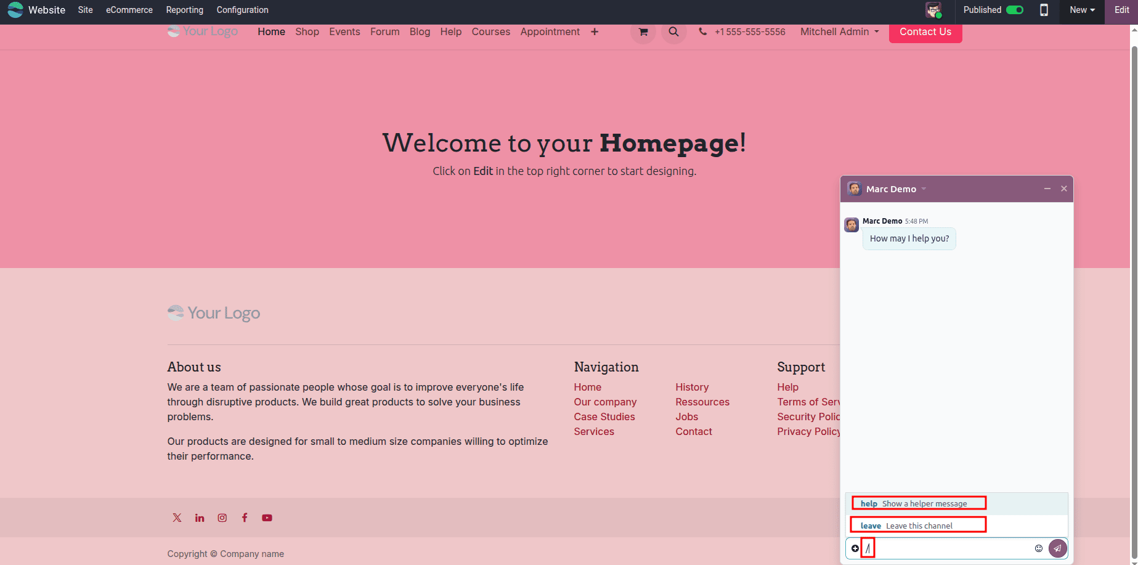Open the Reporting menu
Image resolution: width=1138 pixels, height=565 pixels.
click(x=184, y=10)
